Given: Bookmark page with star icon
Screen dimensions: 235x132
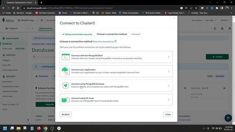Looking at the screenshot, I should click(196, 8).
